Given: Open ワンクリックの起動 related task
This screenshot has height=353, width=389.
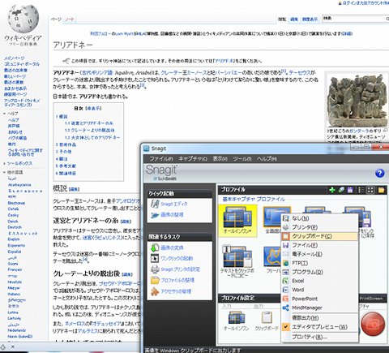Looking at the screenshot, I should [177, 258].
